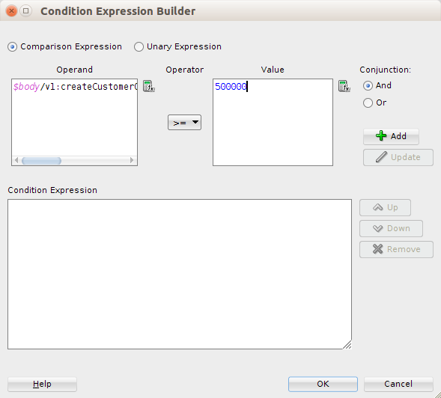Image resolution: width=441 pixels, height=398 pixels.
Task: Click the Remove X button
Action: click(x=396, y=249)
